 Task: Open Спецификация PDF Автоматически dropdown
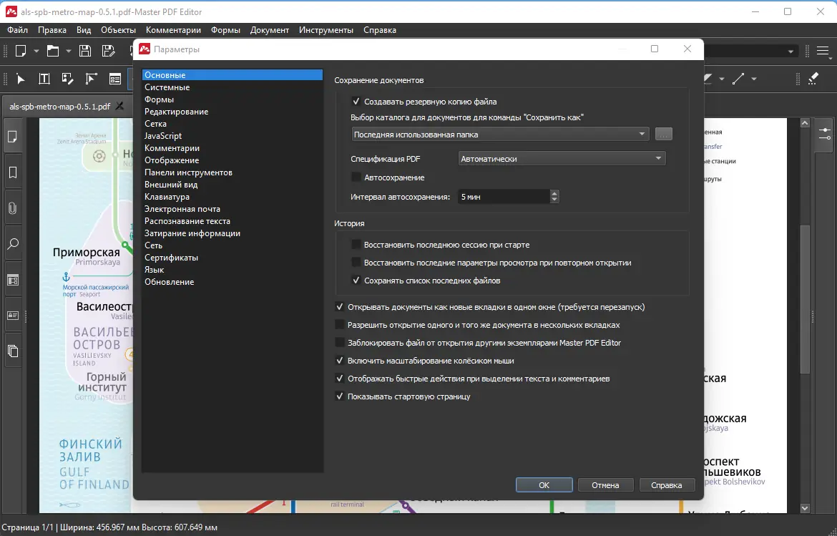(562, 159)
